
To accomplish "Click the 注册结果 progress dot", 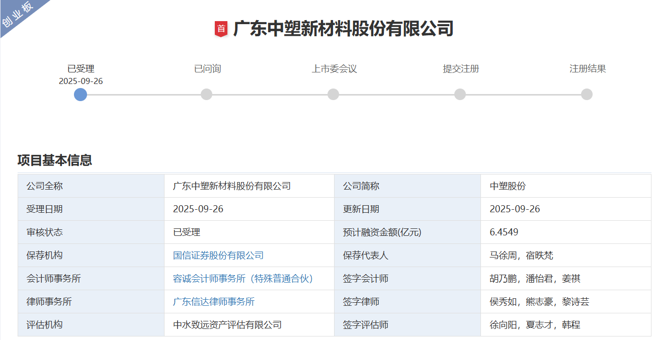I will click(587, 95).
